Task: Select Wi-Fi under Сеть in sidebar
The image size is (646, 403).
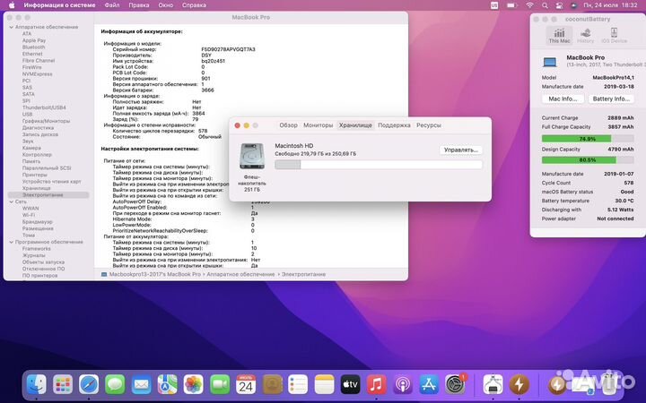Action: (x=29, y=215)
